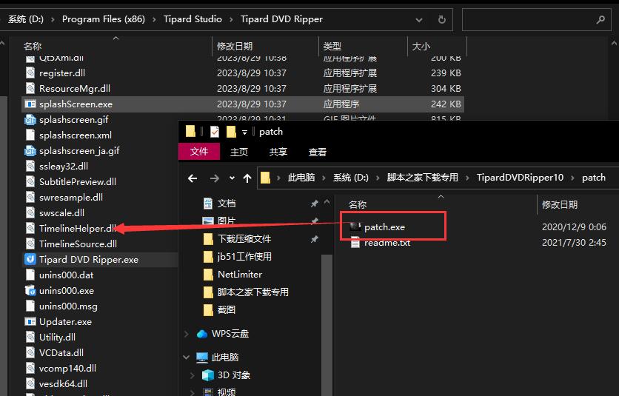Click the splashscreen.xml file icon
The width and height of the screenshot is (619, 396).
[30, 135]
